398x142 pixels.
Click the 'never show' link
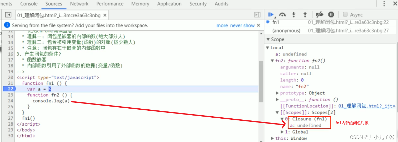[x=242, y=25]
